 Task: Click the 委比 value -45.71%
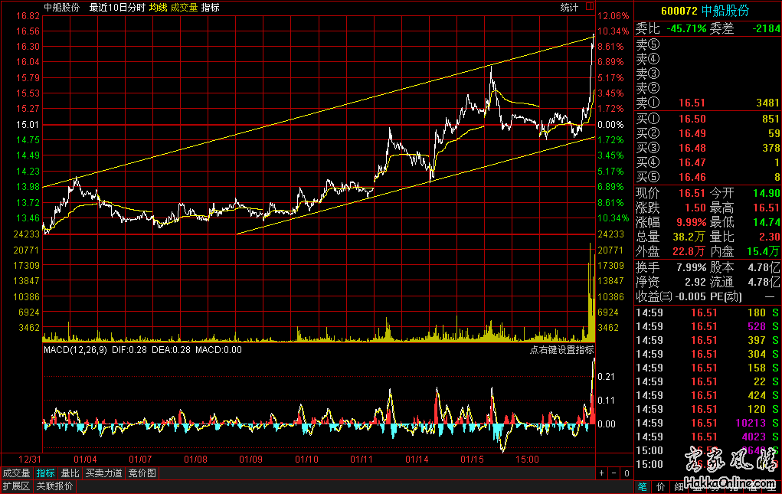pyautogui.click(x=686, y=28)
